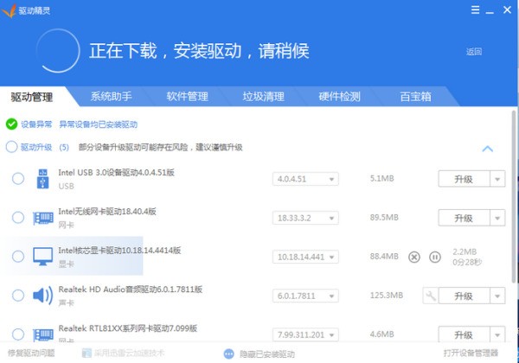519x363 pixels.
Task: Expand 升级 options arrow for Realtek HD Audio
Action: 497,296
